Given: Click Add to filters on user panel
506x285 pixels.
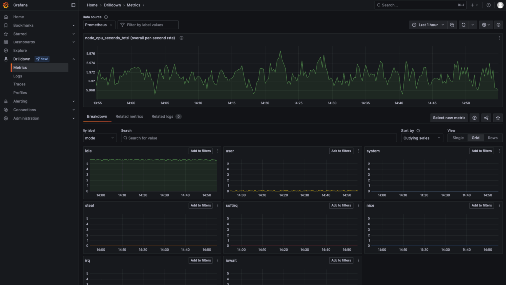Looking at the screenshot, I should click(x=341, y=151).
